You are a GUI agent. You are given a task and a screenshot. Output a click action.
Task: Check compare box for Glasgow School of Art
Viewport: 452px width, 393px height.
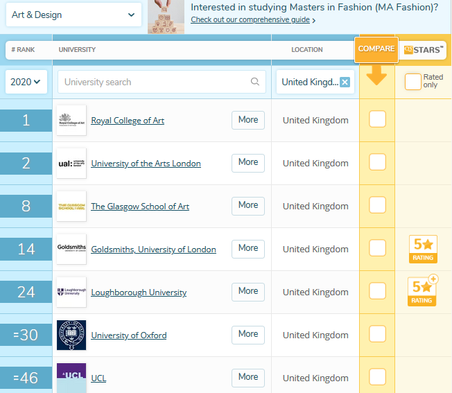pos(377,204)
